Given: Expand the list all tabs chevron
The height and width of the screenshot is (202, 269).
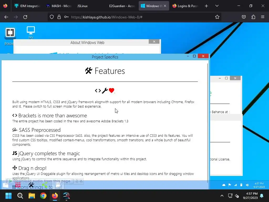Looking at the screenshot, I should click(x=217, y=6).
